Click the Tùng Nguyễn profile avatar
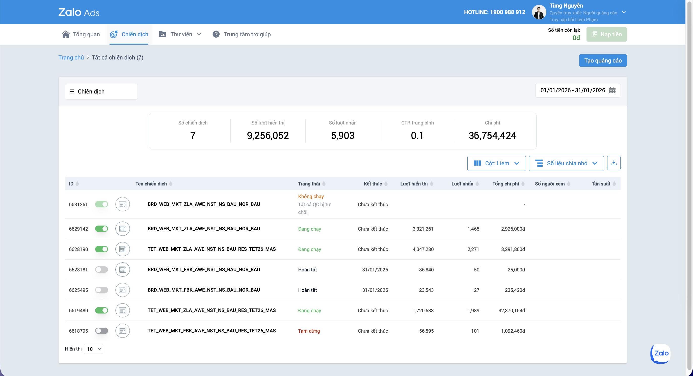Screen dimensions: 693x376 pos(539,12)
